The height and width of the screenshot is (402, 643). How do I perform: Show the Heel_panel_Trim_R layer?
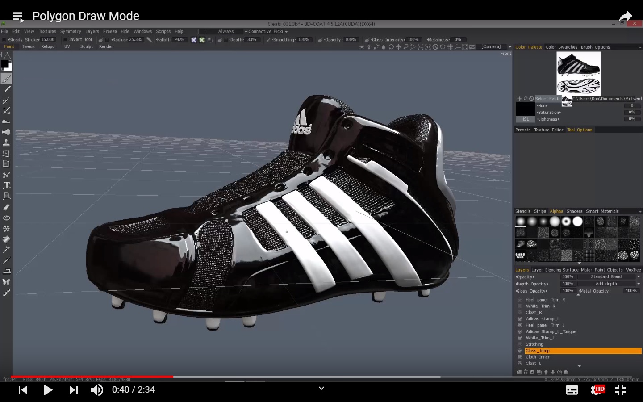(x=520, y=300)
